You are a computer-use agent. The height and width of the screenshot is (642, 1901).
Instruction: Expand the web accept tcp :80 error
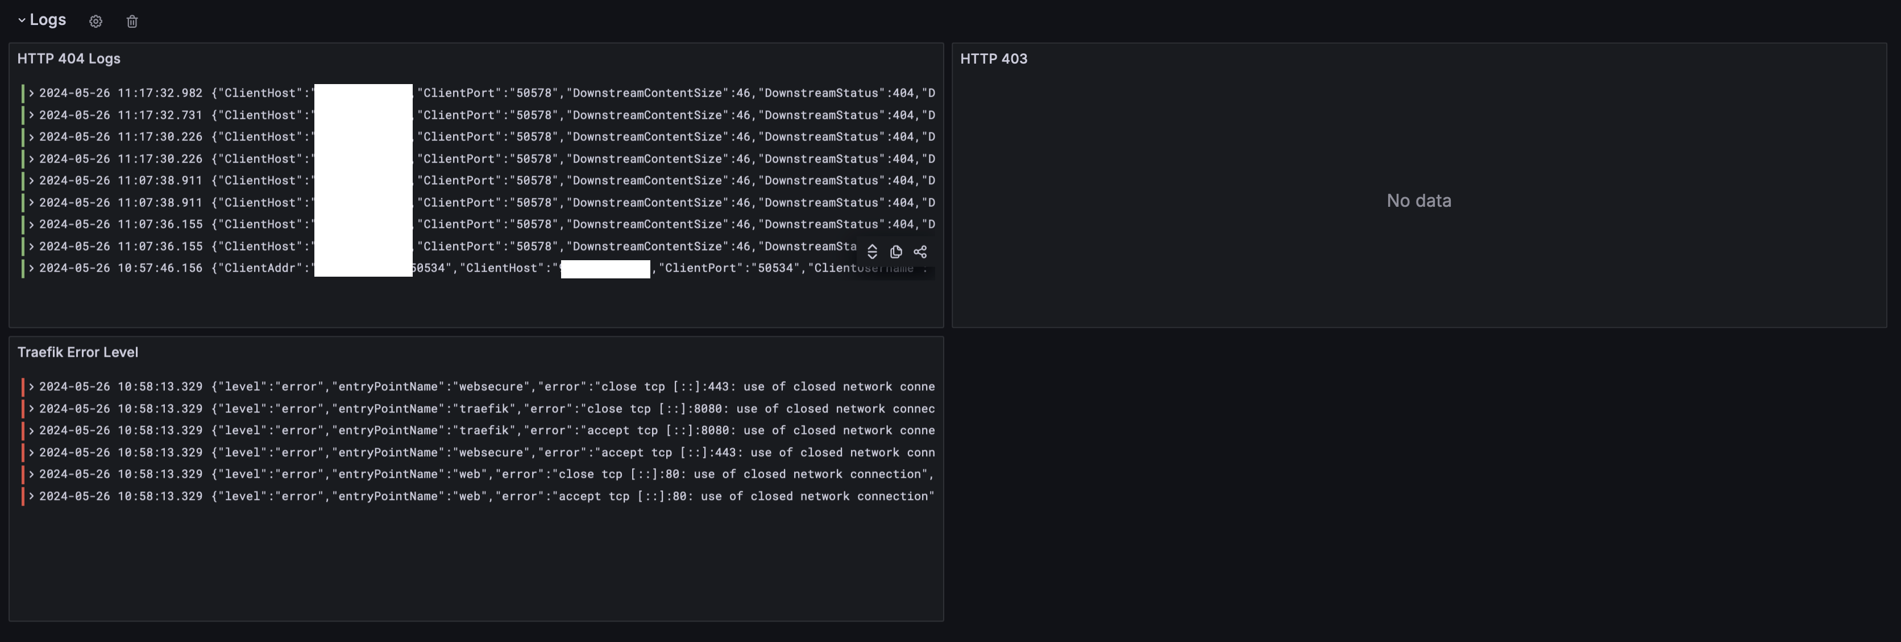32,496
